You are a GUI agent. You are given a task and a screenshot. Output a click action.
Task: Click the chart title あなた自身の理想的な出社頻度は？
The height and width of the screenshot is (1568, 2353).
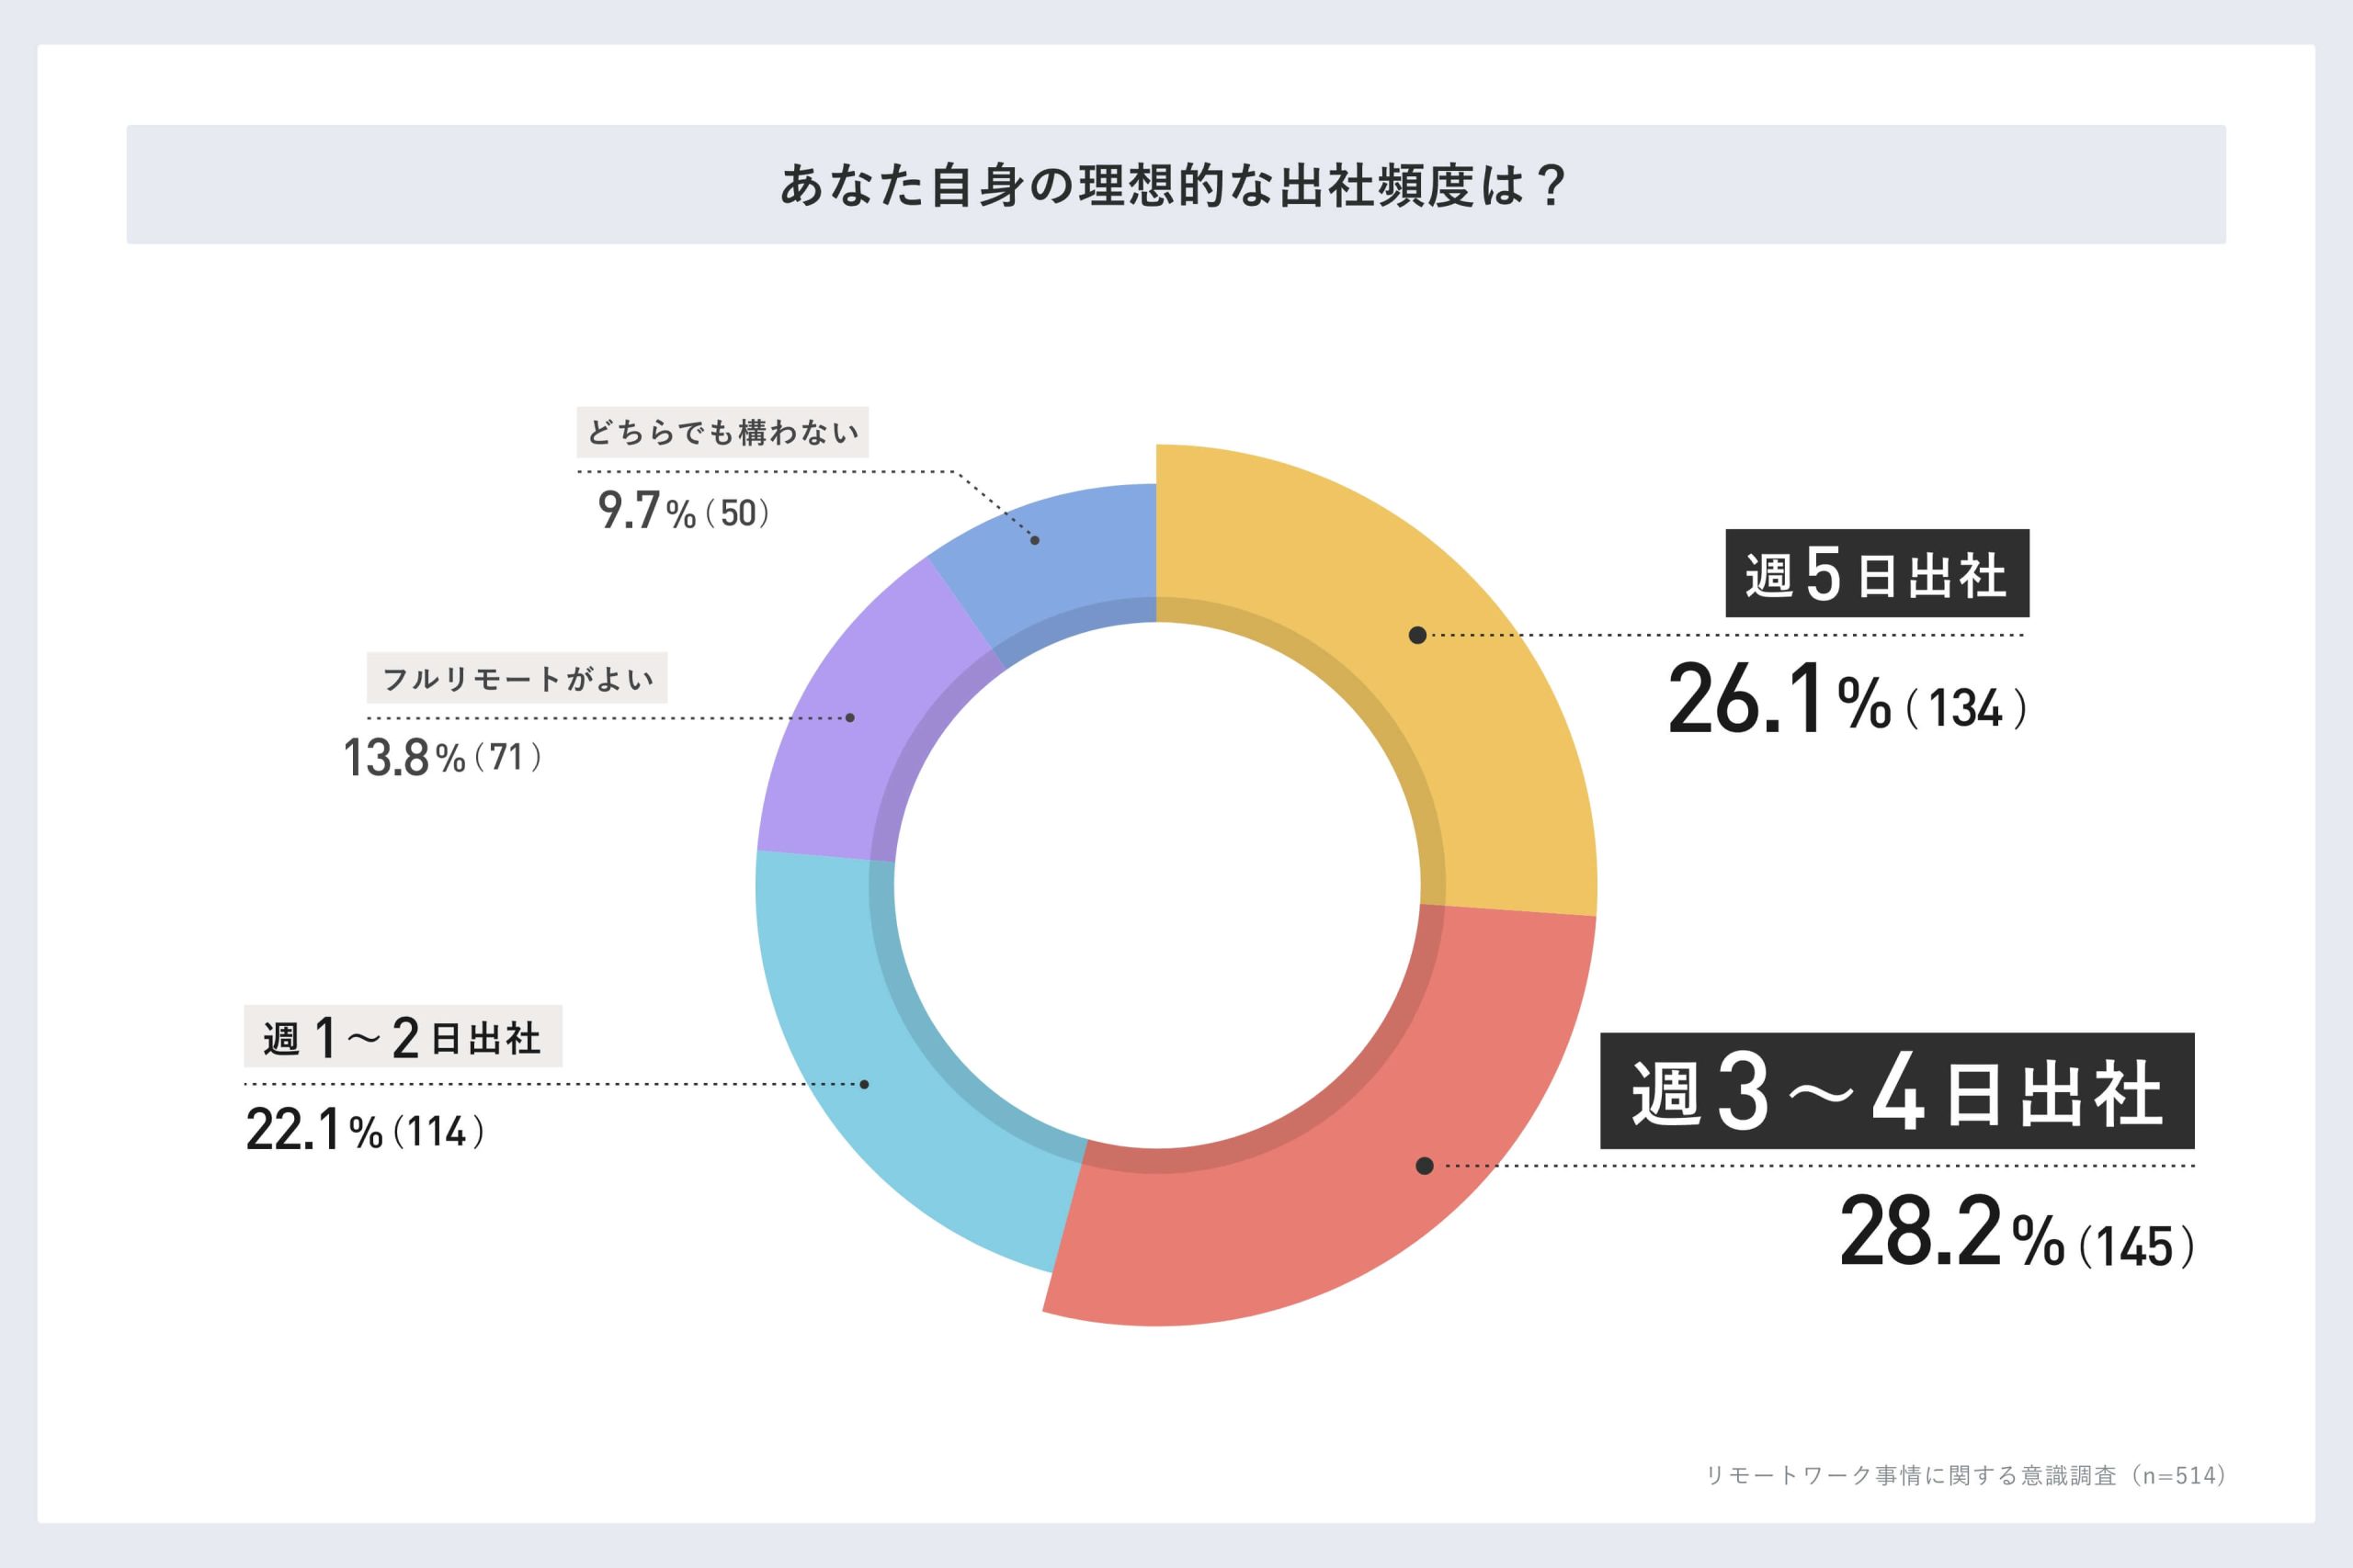click(1176, 185)
